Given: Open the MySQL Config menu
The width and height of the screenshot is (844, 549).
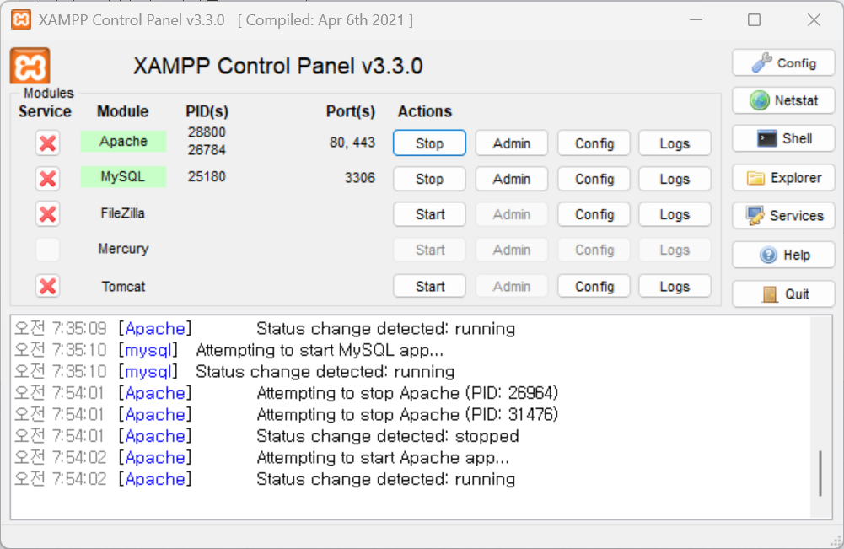Looking at the screenshot, I should point(594,179).
